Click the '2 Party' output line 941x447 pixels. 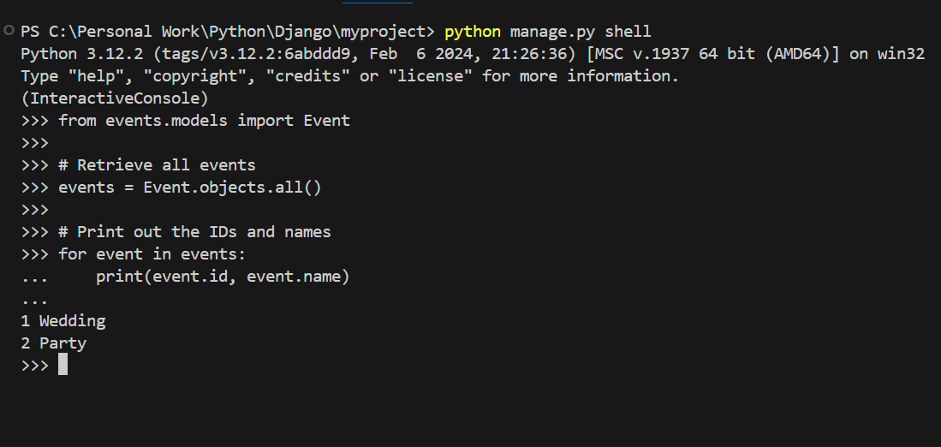coord(54,343)
